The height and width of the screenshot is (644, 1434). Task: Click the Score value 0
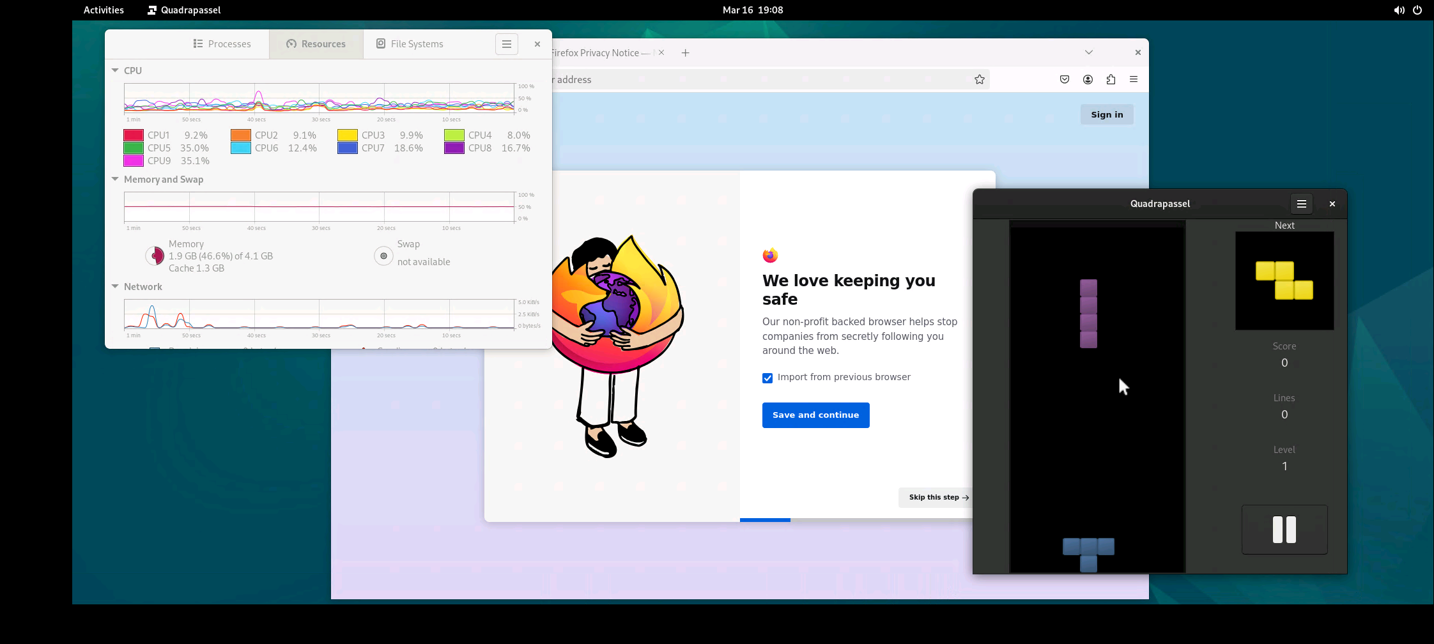click(x=1284, y=363)
